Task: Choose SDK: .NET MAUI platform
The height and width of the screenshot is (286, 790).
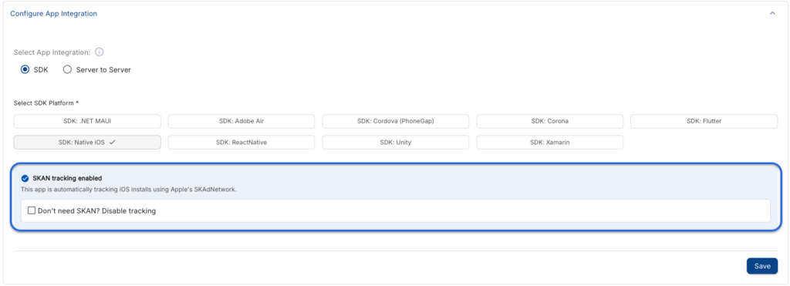Action: 87,121
